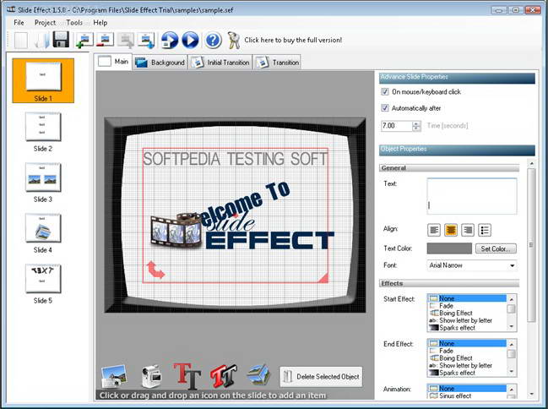Select Slide 1 thumbnail
Image resolution: width=548 pixels, height=409 pixels.
point(43,80)
